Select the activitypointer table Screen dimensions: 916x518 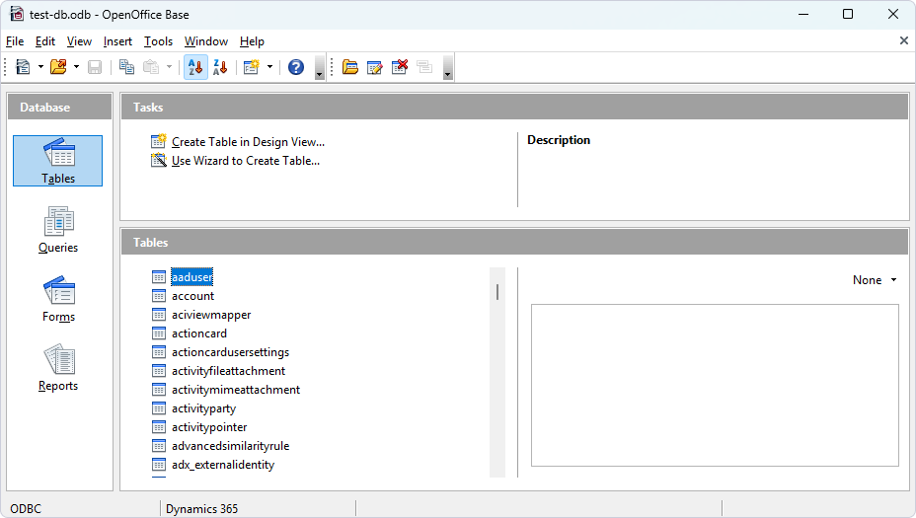click(x=209, y=427)
